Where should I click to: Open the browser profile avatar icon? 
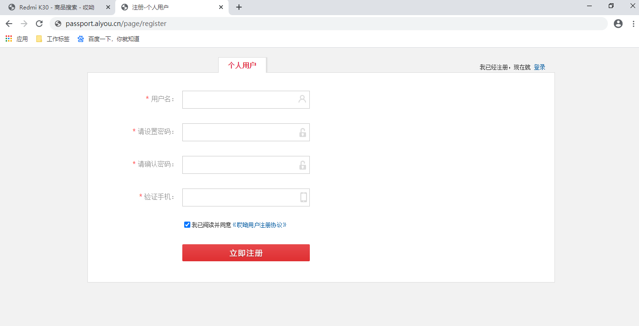pos(618,23)
